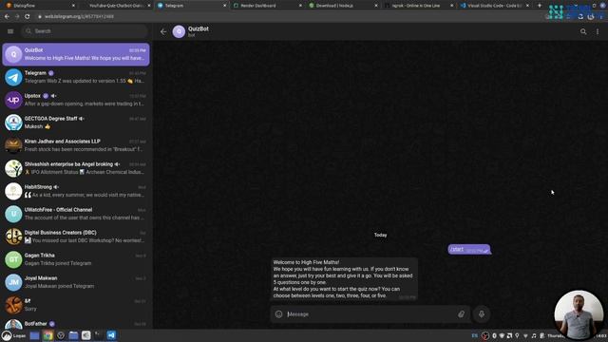The image size is (608, 342).
Task: Click the browser back button
Action: coord(7,17)
